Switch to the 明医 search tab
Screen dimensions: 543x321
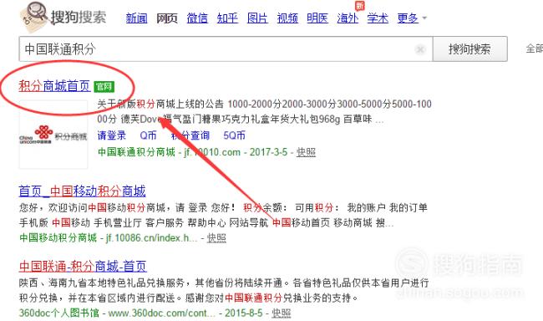pos(317,18)
